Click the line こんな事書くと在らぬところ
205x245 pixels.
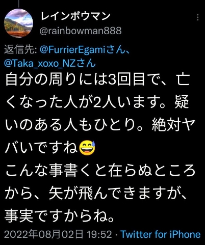100,171
